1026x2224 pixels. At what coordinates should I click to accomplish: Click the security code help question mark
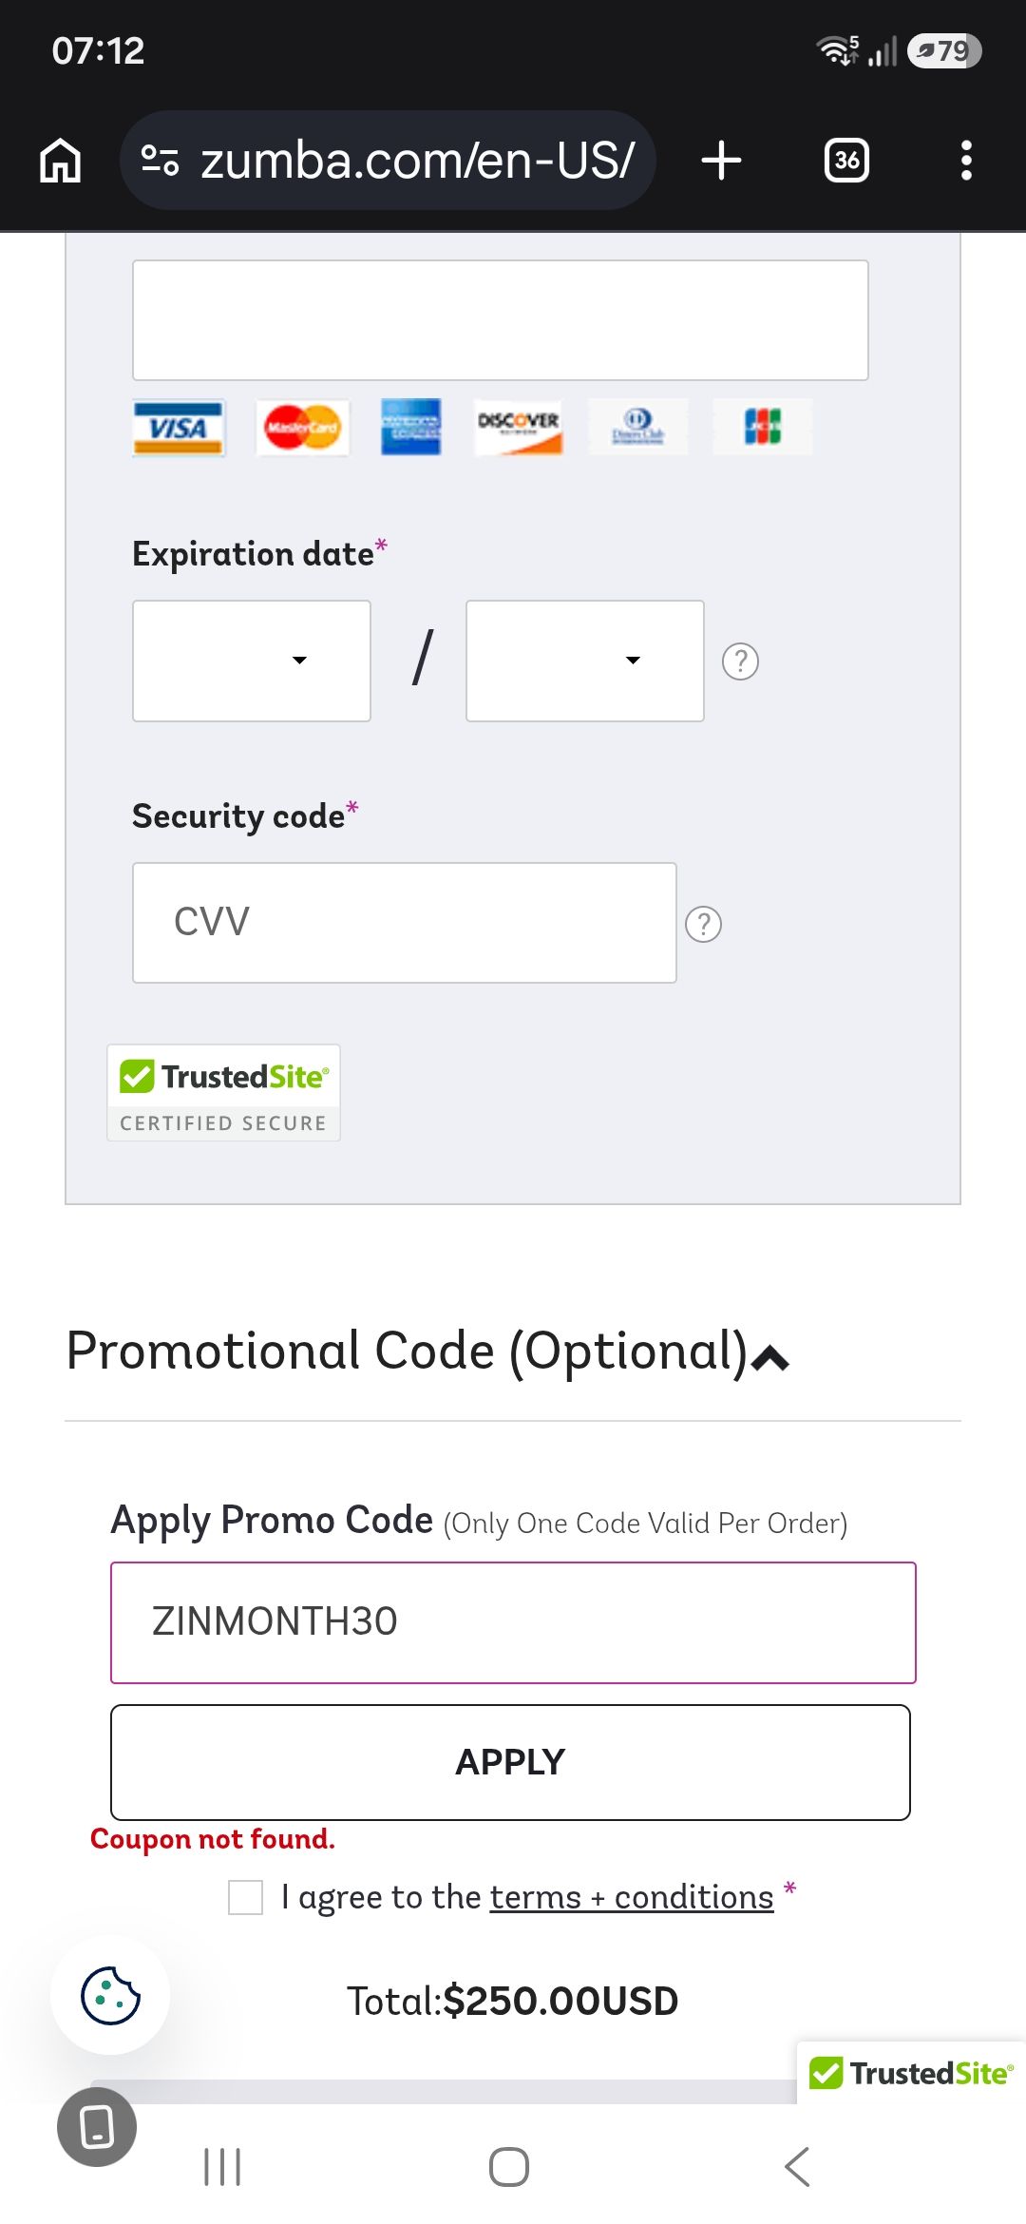[x=703, y=924]
